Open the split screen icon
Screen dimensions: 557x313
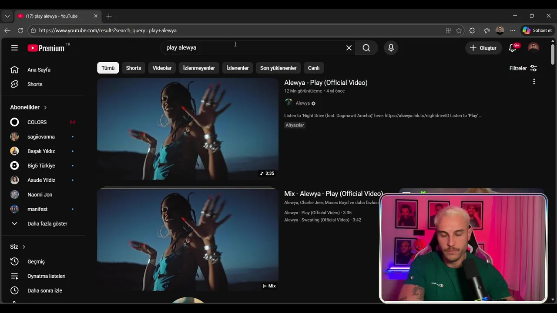448,30
